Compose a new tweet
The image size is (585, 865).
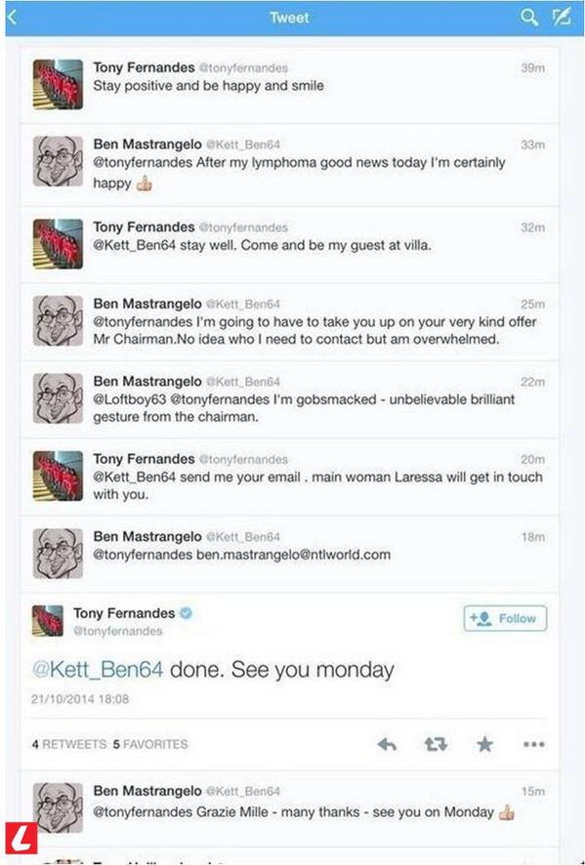point(562,18)
